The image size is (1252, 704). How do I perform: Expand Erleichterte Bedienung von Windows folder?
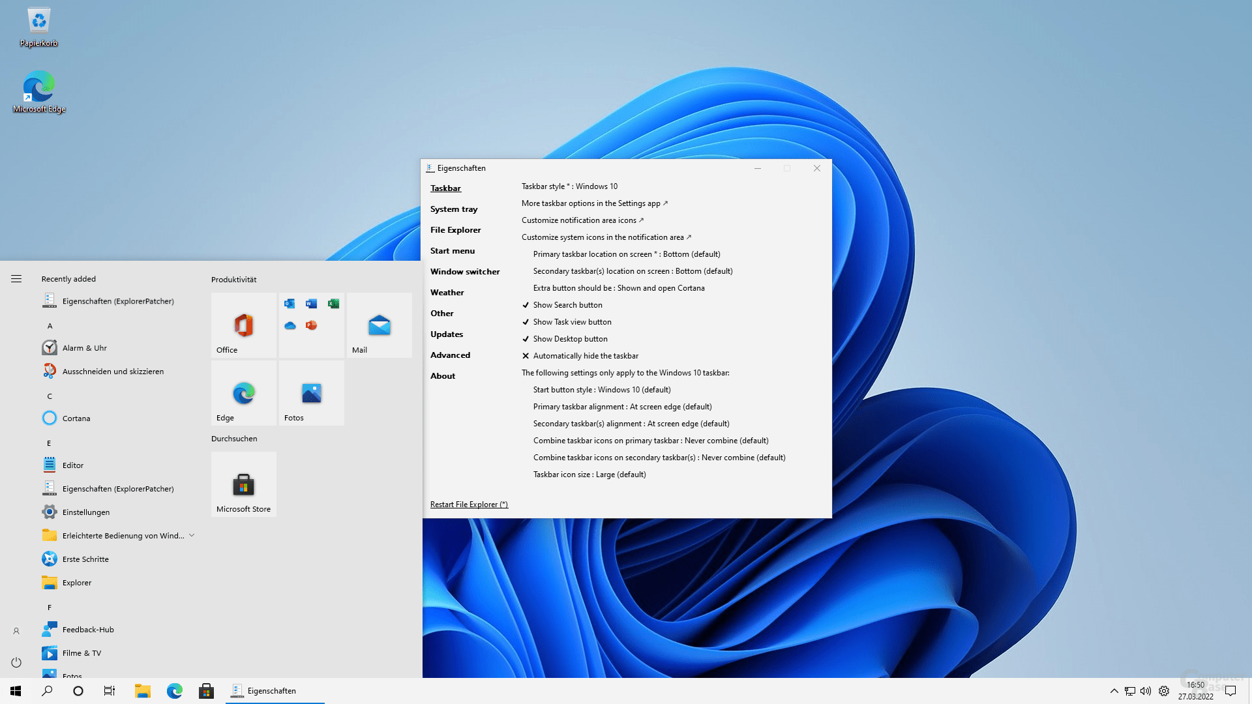[x=192, y=535]
